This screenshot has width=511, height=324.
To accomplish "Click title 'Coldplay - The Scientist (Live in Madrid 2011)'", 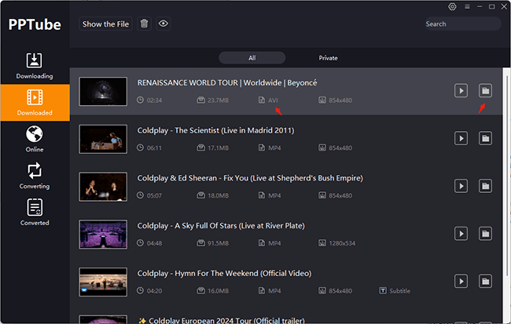I will click(215, 130).
